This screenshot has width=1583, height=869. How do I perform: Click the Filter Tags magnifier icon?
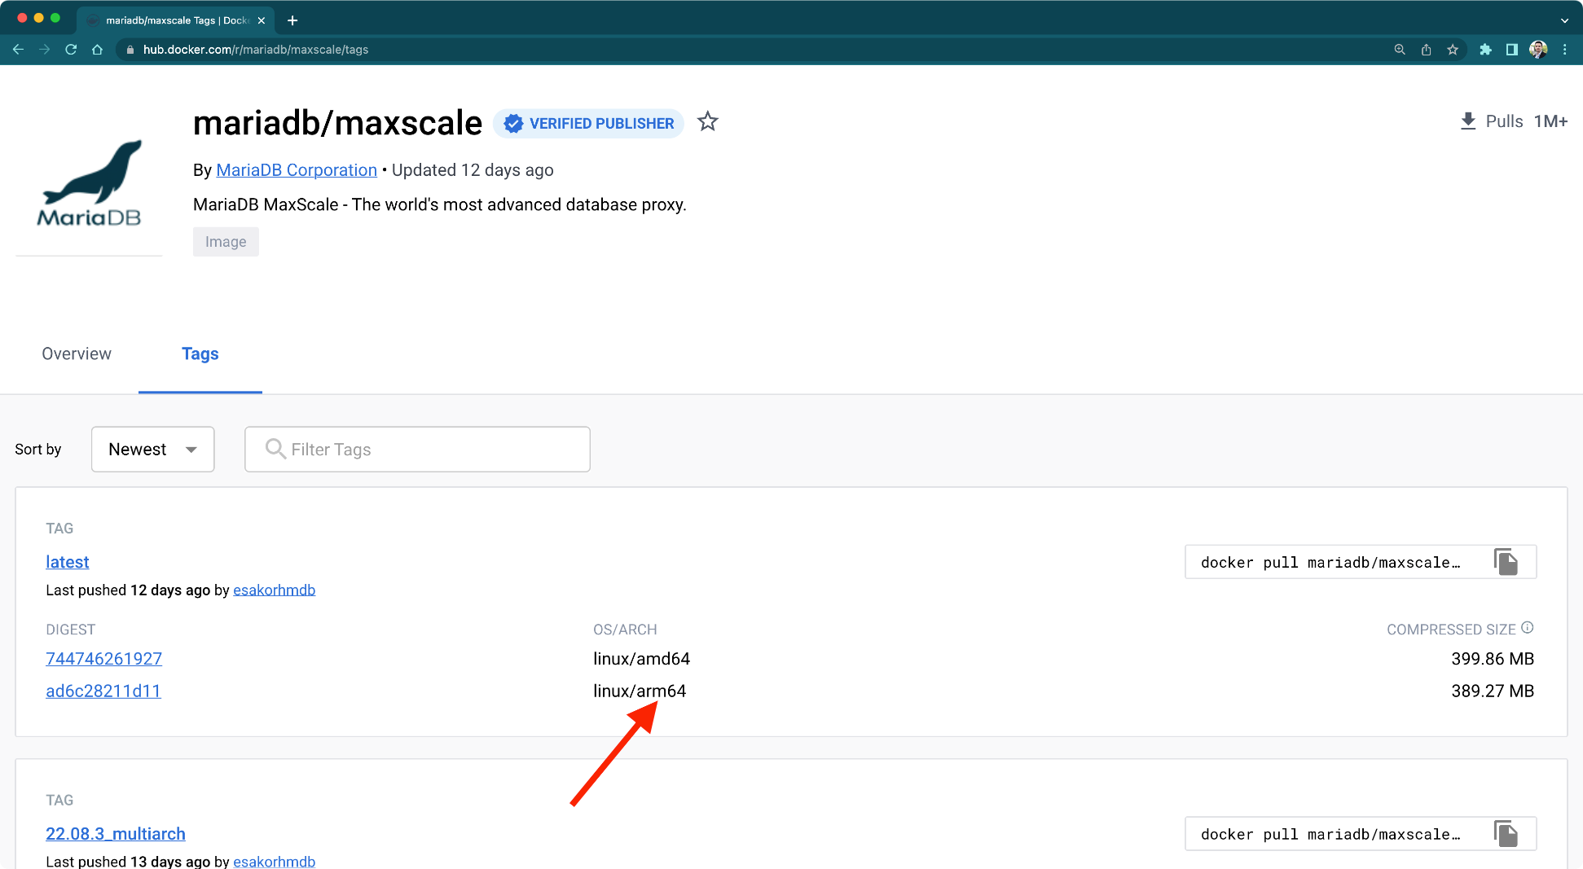coord(275,449)
